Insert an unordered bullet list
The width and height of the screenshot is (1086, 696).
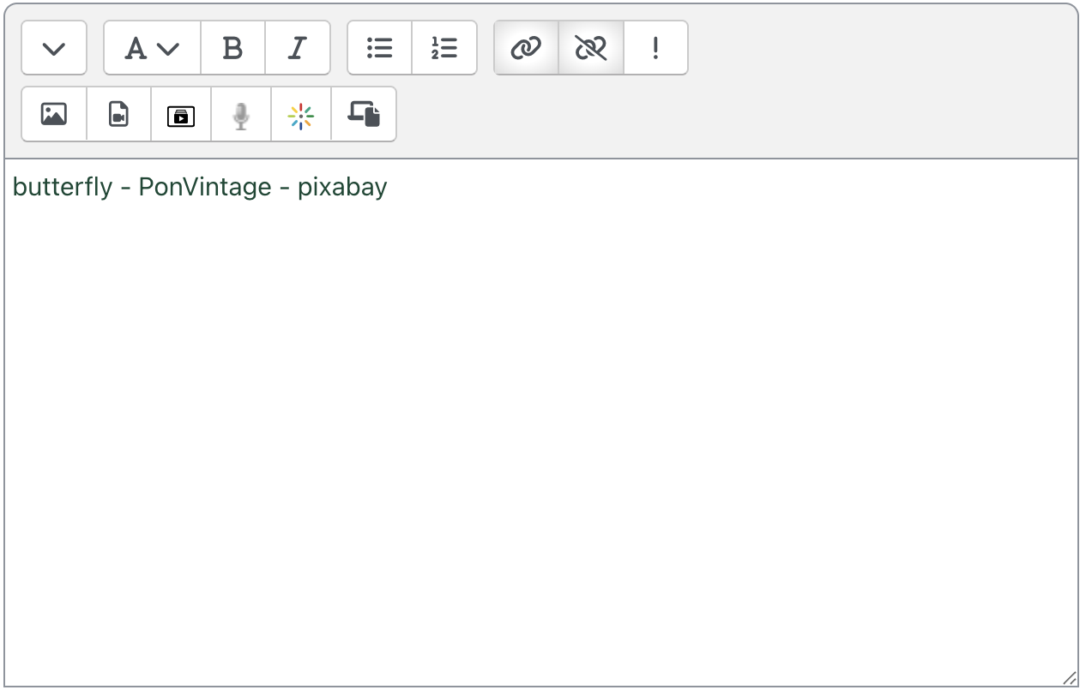tap(380, 48)
